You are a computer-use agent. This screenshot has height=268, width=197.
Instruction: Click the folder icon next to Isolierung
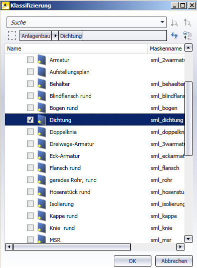[42, 204]
